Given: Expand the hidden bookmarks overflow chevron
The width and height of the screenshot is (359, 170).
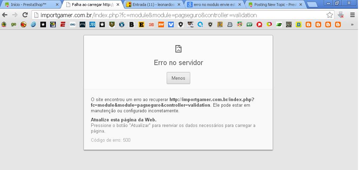Looking at the screenshot, I should pyautogui.click(x=352, y=24).
